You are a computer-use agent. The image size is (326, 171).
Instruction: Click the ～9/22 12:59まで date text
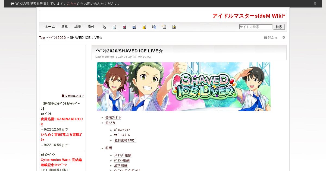(x=54, y=129)
